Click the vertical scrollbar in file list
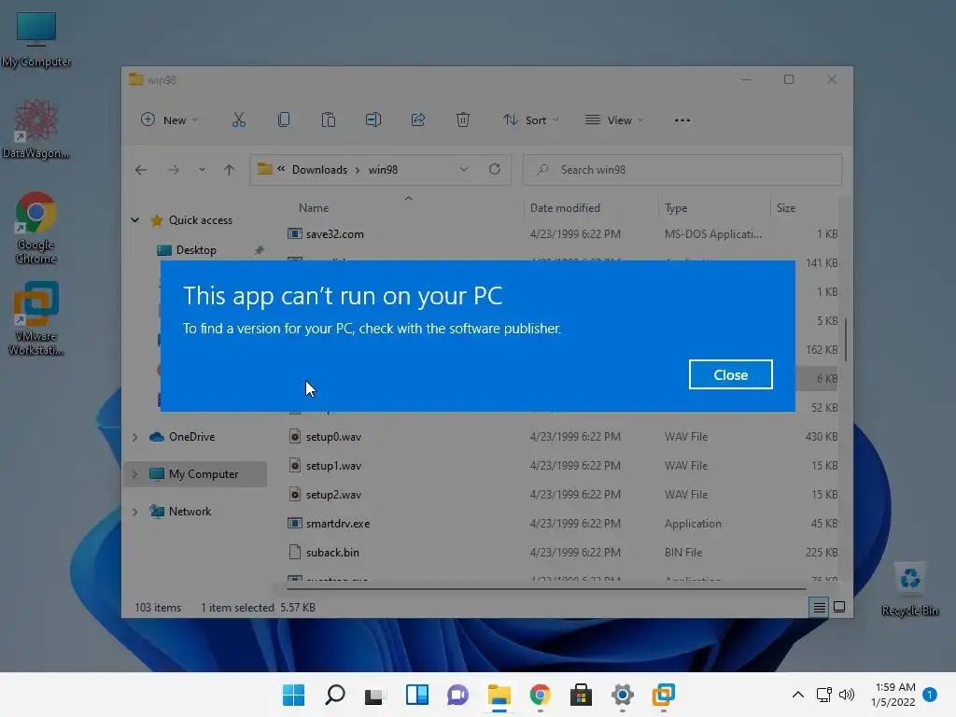 [x=845, y=340]
